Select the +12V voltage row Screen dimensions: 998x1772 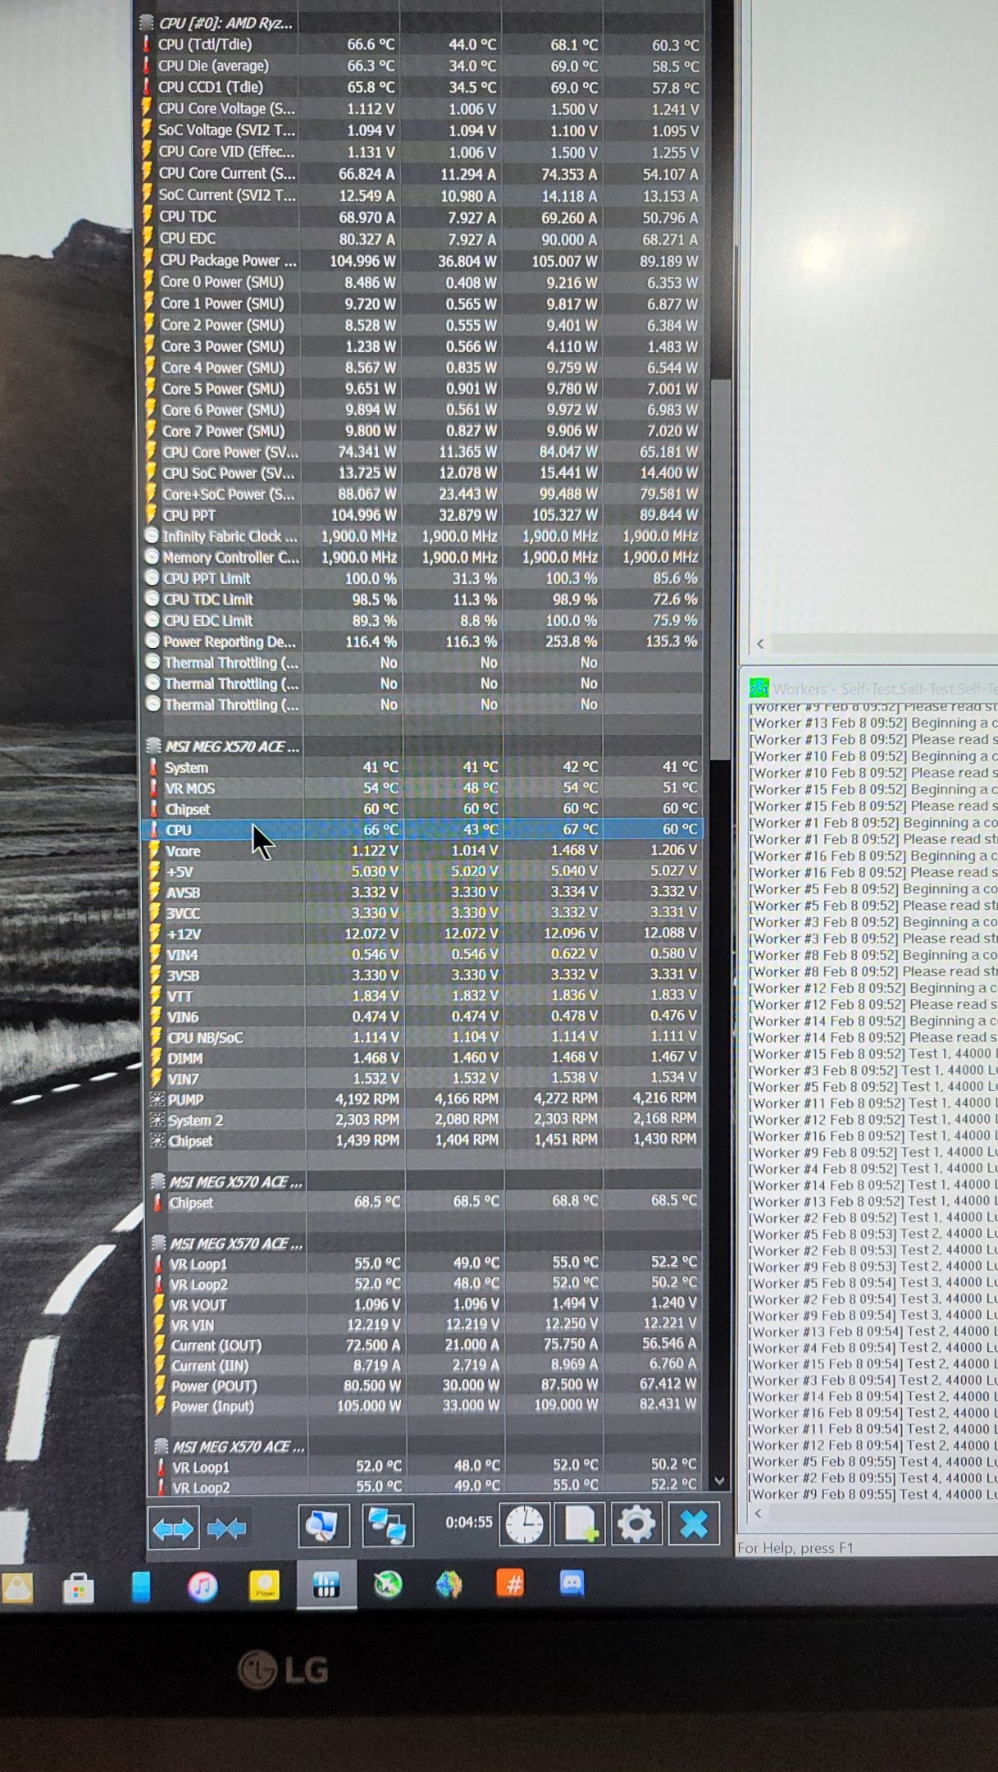pos(422,934)
